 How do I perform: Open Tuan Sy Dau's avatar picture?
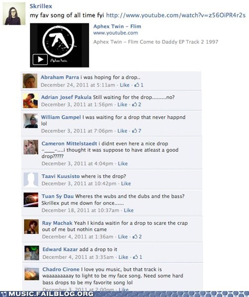[x=31, y=200]
